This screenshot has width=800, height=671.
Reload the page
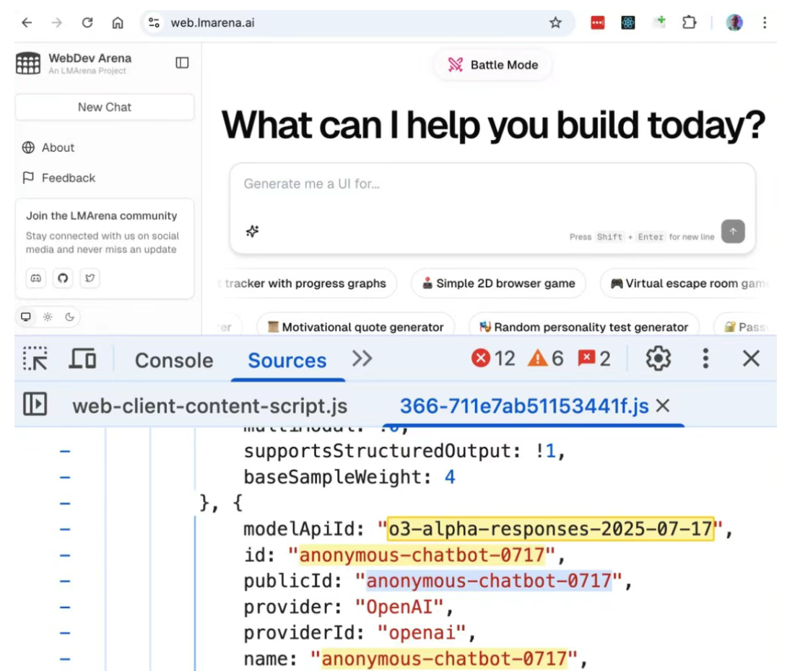[87, 22]
